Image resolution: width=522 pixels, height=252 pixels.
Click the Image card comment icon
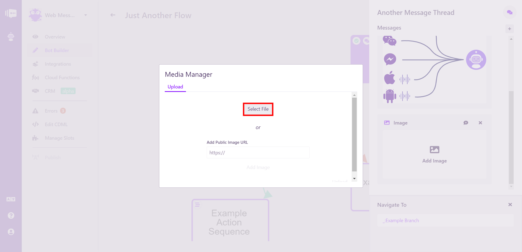466,123
